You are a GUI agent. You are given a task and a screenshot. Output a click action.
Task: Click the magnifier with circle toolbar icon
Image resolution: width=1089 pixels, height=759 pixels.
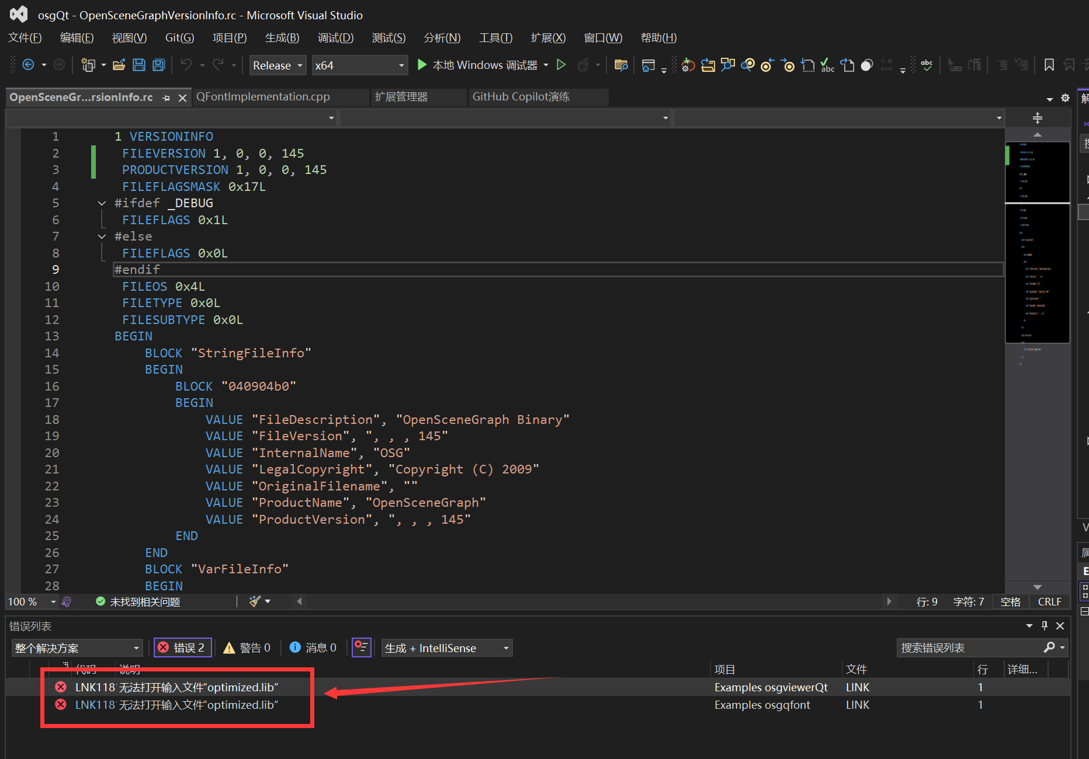(748, 65)
